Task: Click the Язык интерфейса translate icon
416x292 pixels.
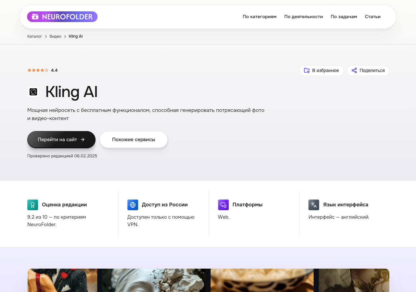Action: (314, 205)
